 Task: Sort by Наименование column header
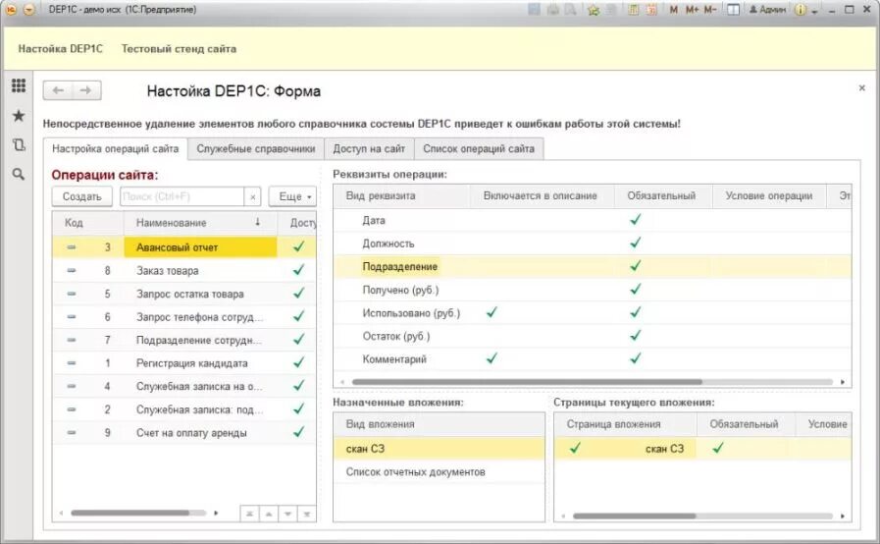point(200,223)
